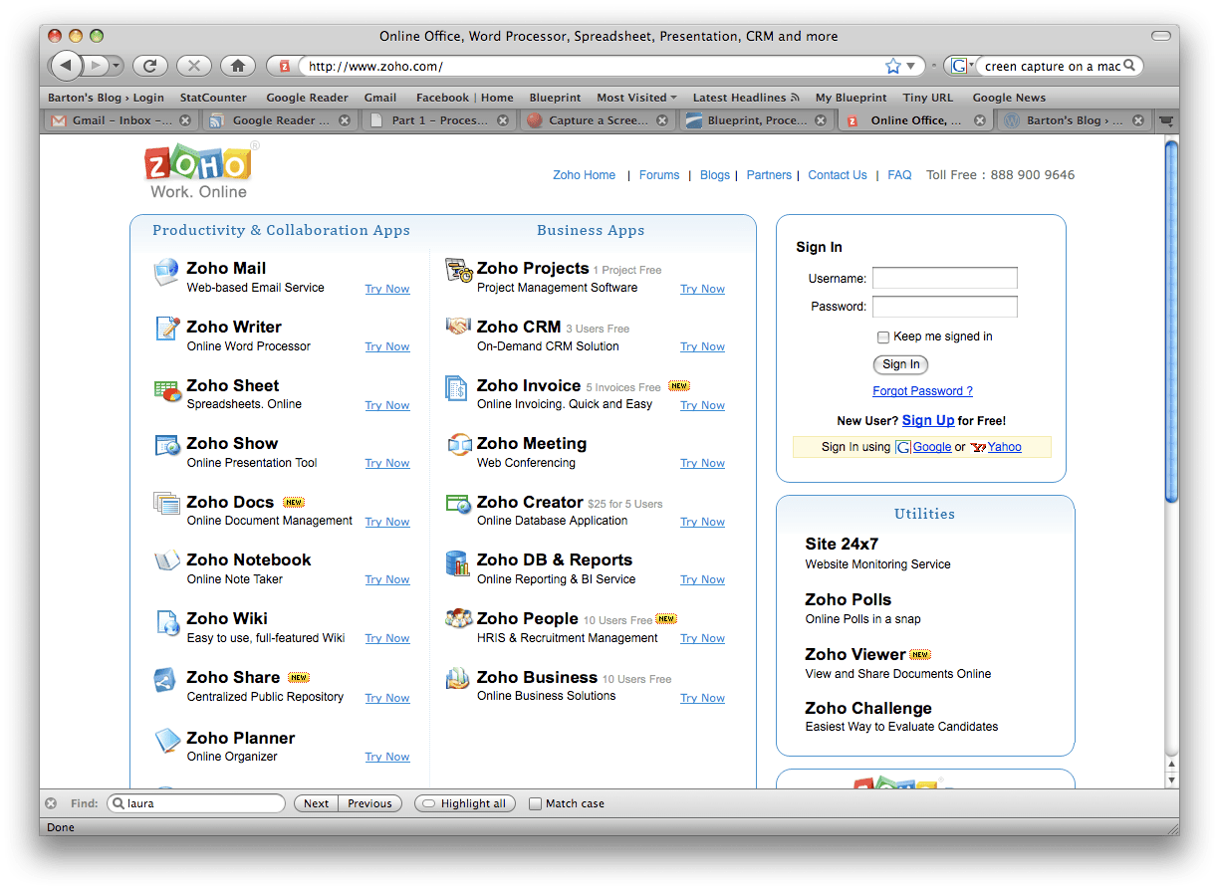Click the Zoho Sheet app icon
1219x890 pixels.
point(167,389)
